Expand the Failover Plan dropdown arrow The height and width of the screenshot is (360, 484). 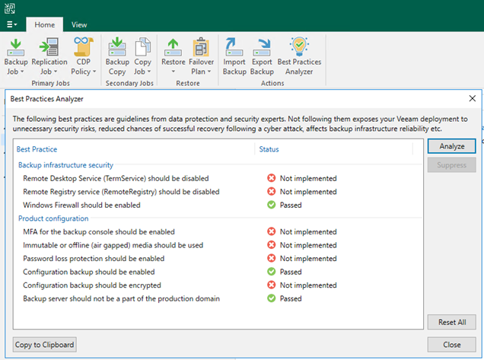point(209,72)
